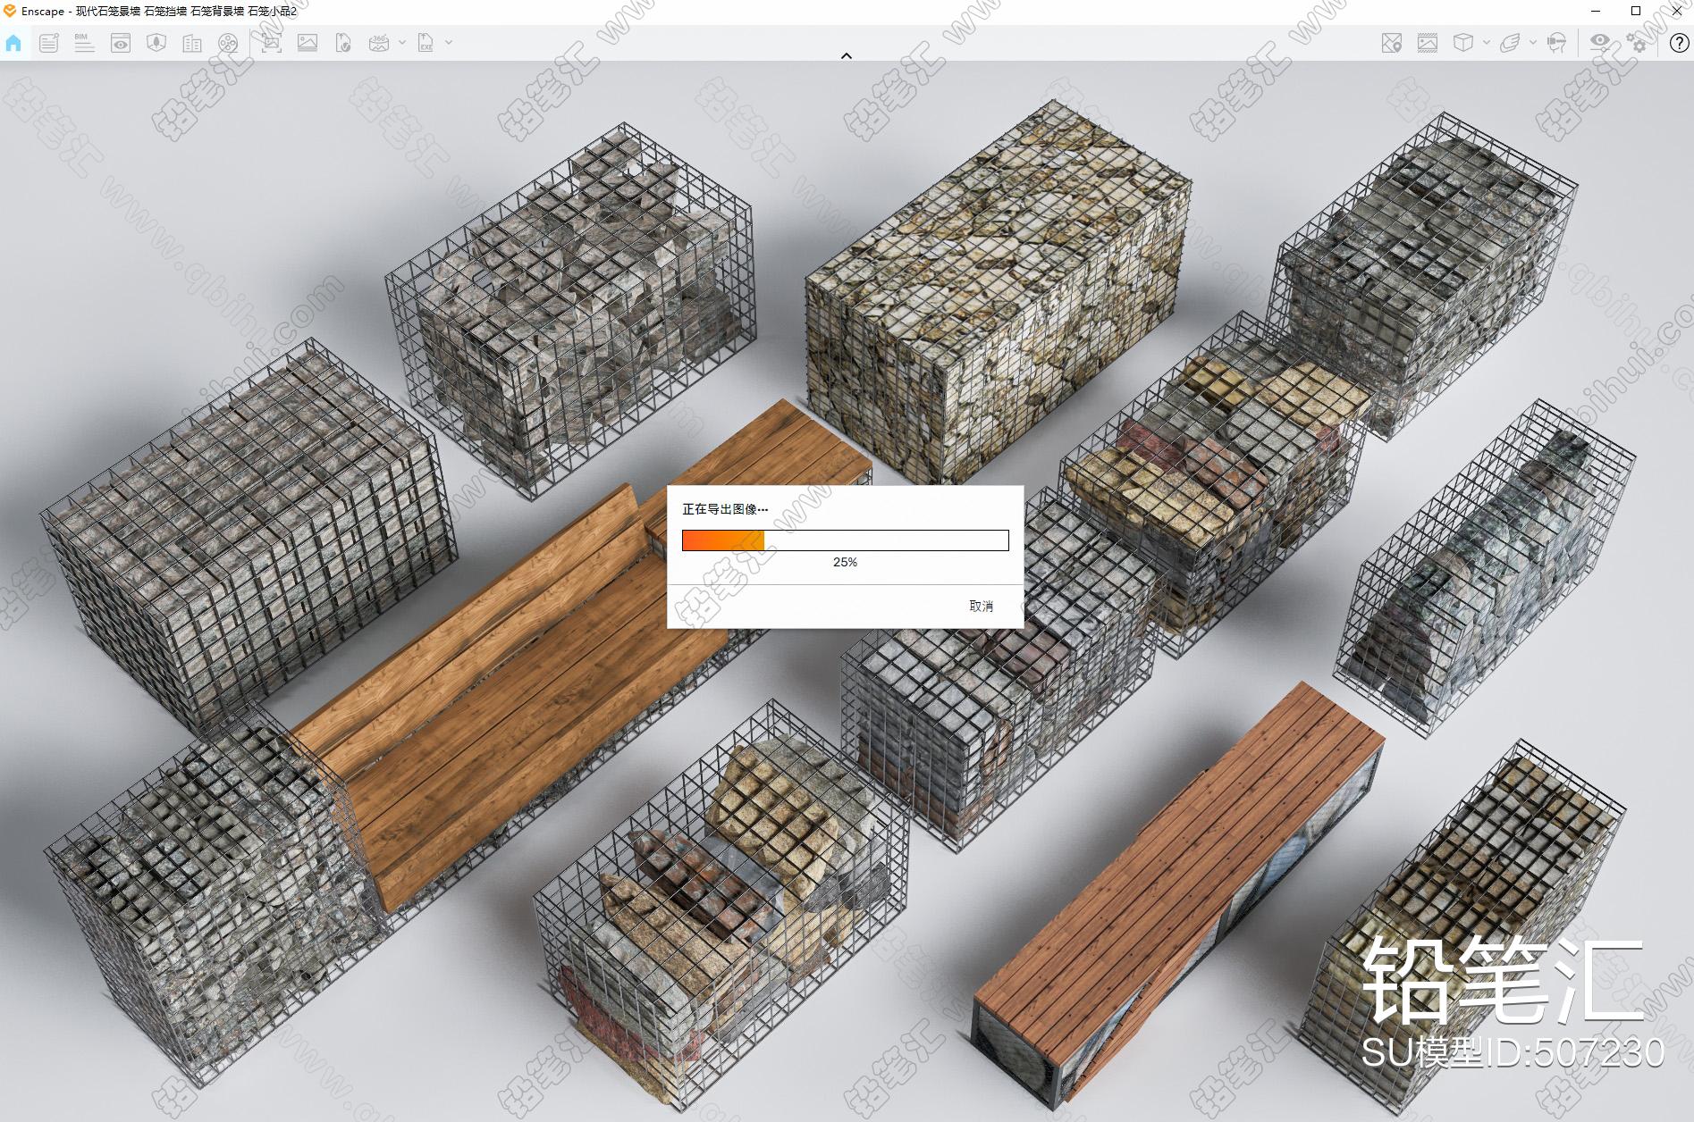This screenshot has height=1122, width=1694.
Task: Cancel the image export with 取消
Action: click(982, 606)
